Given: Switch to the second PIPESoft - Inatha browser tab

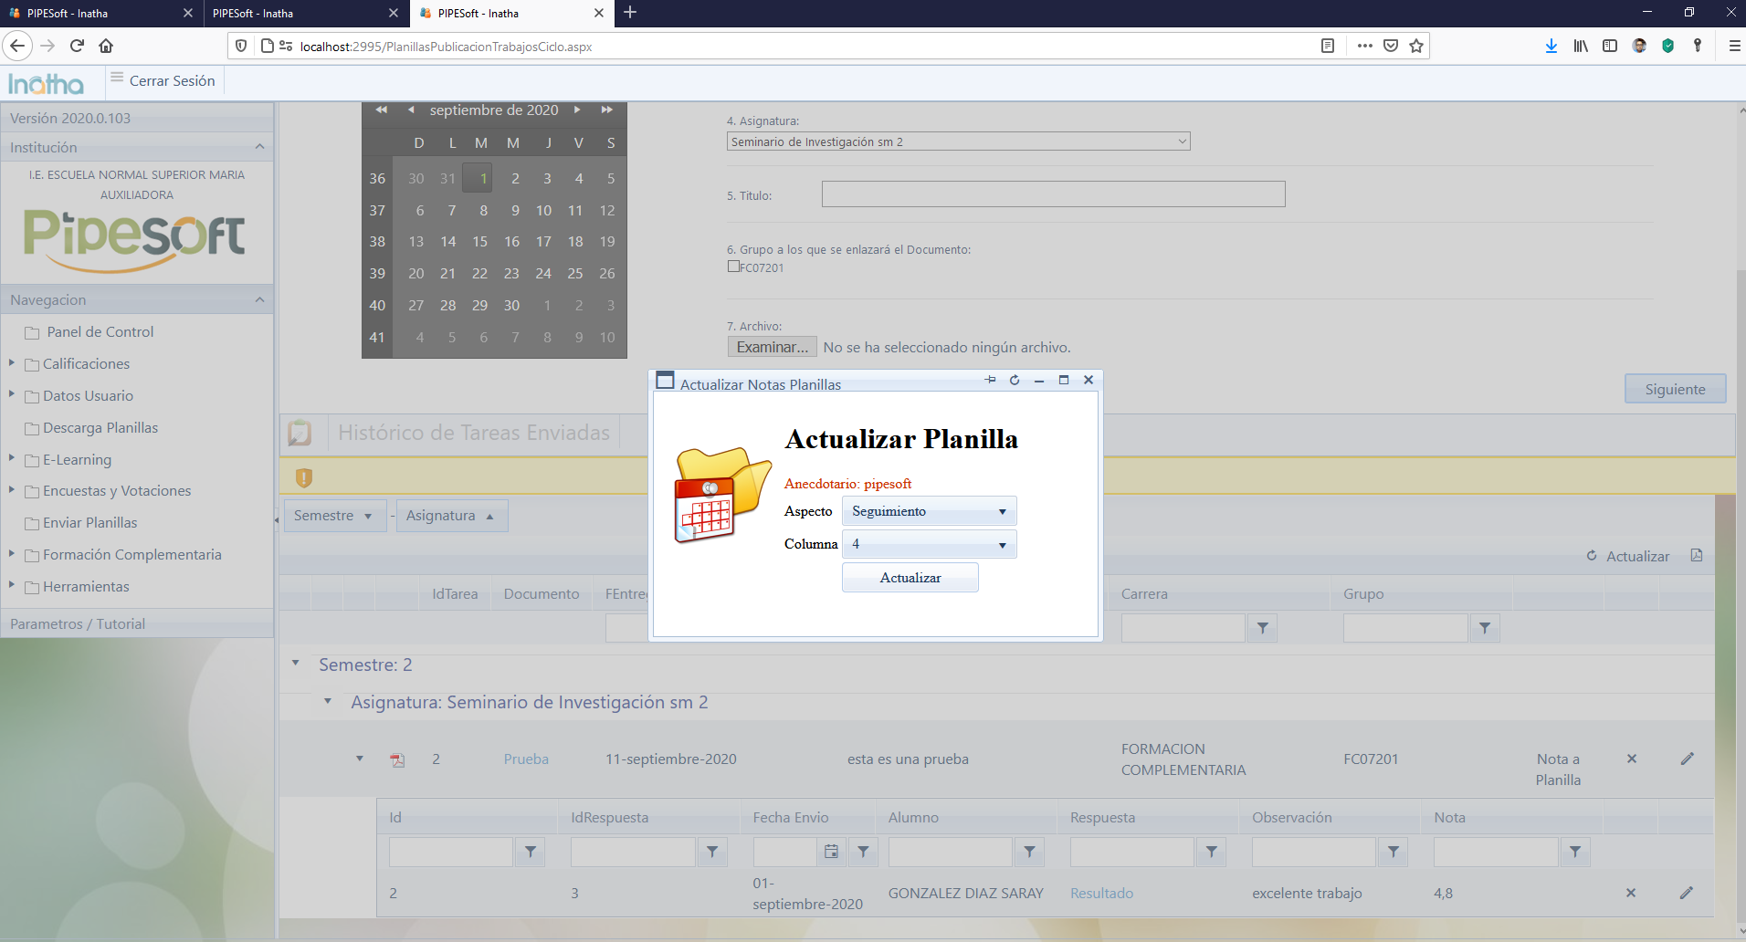Looking at the screenshot, I should click(306, 14).
